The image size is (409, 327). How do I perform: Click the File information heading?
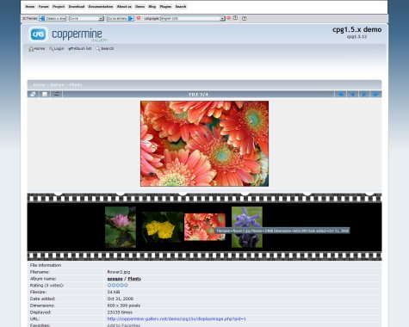tap(46, 265)
